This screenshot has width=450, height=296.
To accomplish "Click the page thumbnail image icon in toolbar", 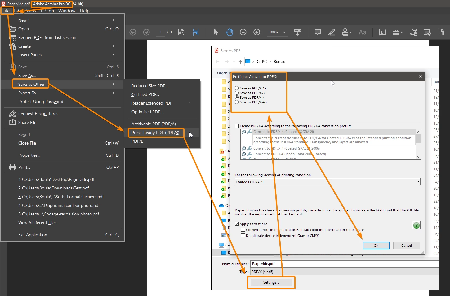I will (182, 32).
